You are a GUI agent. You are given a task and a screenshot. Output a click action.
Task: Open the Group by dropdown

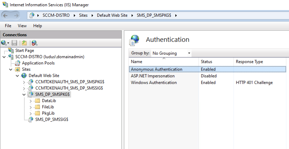171,53
